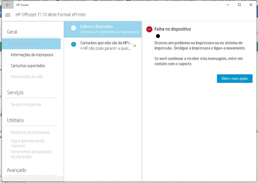Click Obter mais ajuda button
This screenshot has height=183, width=258.
(235, 79)
